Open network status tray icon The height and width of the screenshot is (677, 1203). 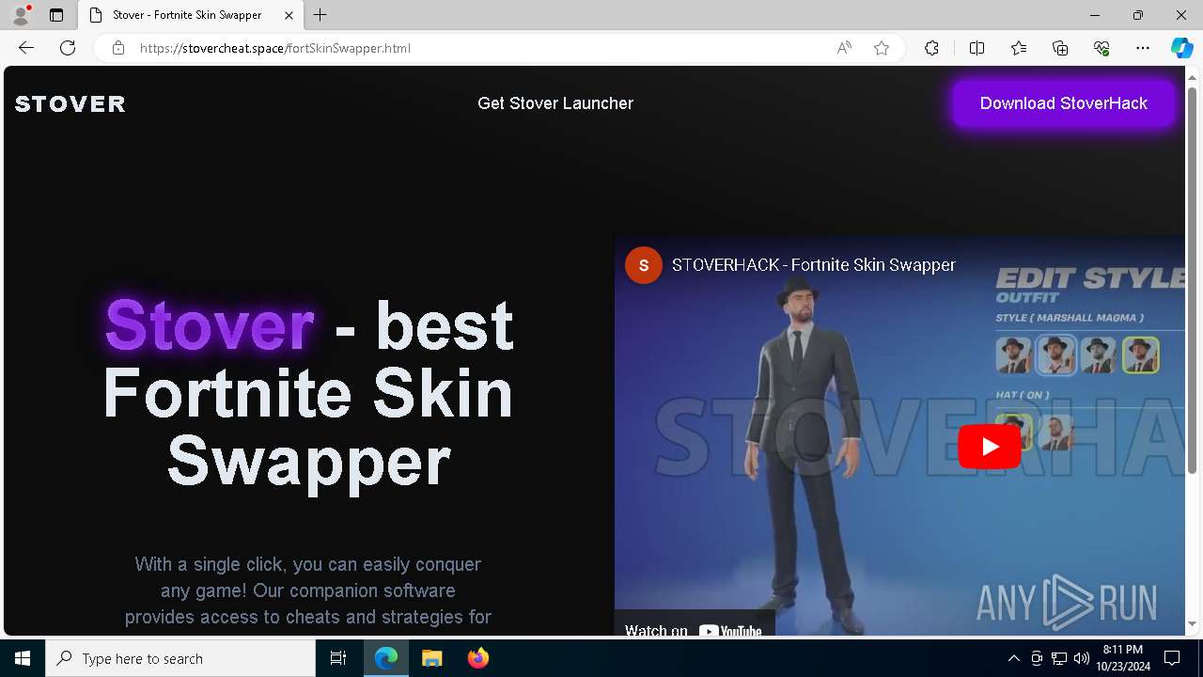click(x=1059, y=658)
